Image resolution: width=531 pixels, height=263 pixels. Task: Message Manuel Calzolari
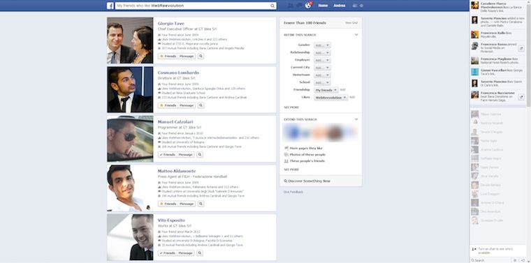pyautogui.click(x=186, y=154)
